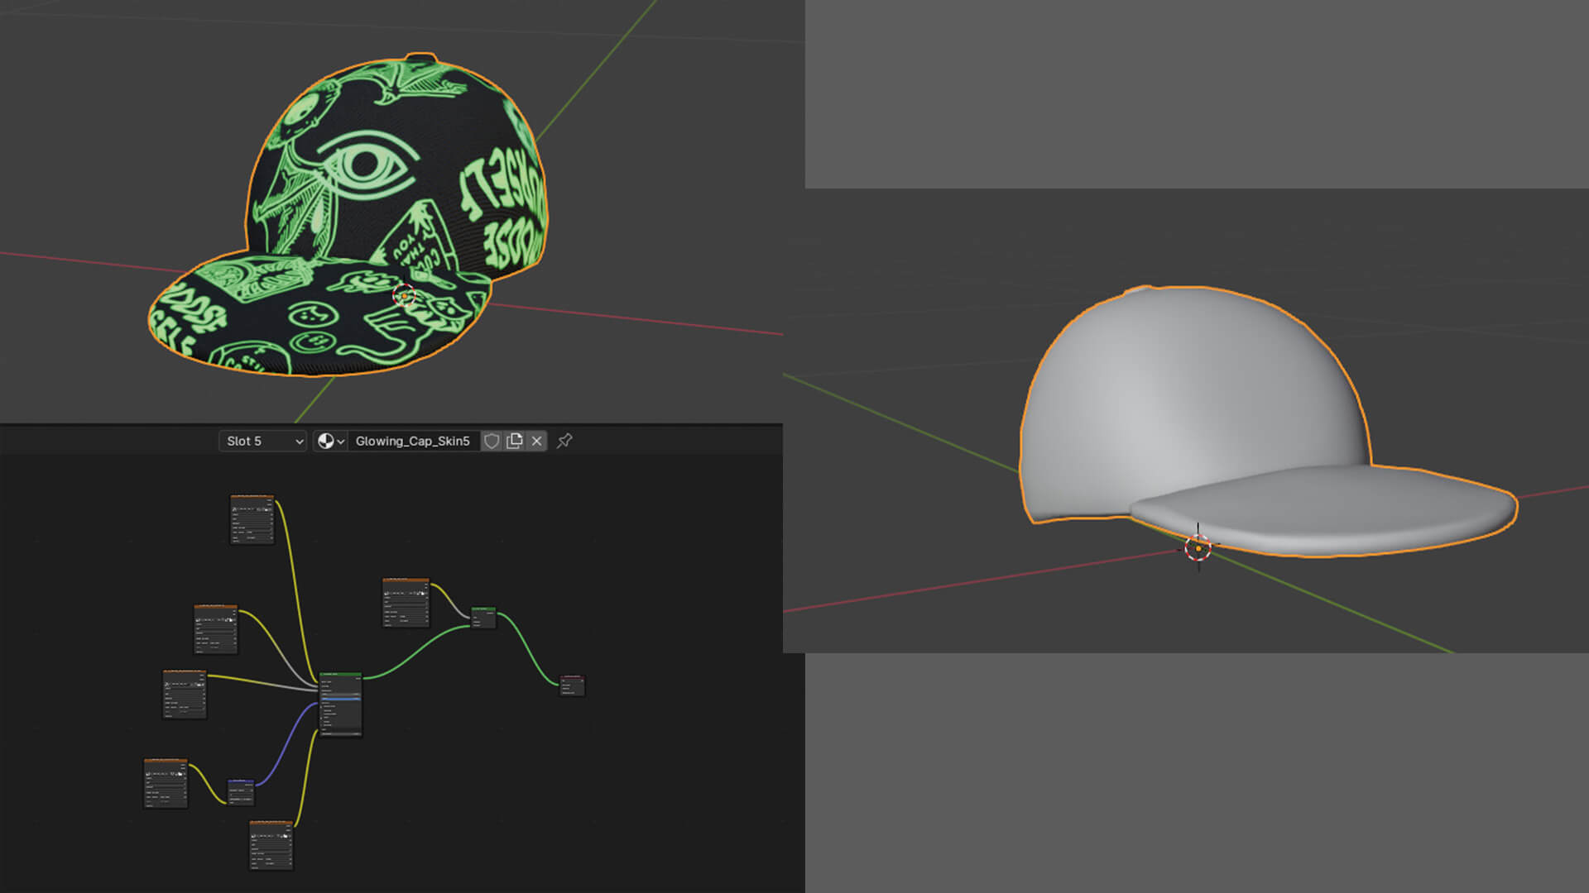Click the 3D cursor on the glowing cap

(x=404, y=295)
